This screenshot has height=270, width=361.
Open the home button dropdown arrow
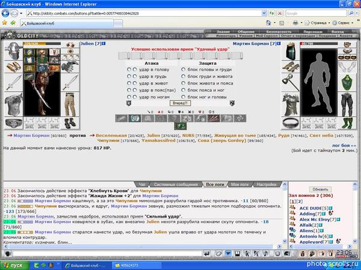point(274,23)
